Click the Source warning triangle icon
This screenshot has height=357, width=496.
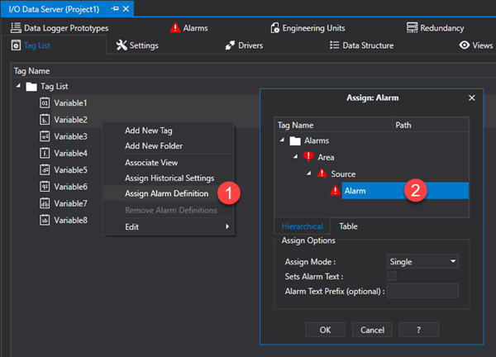point(322,174)
